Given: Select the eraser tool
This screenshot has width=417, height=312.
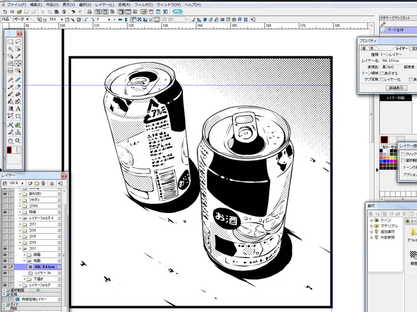Looking at the screenshot, I should click(18, 87).
